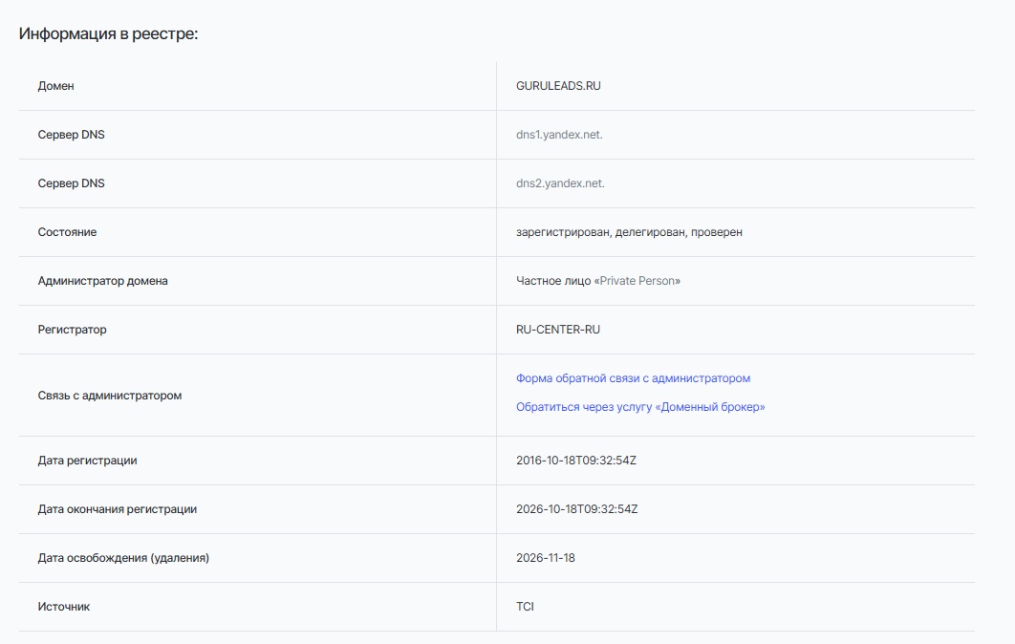1015x644 pixels.
Task: Click the «Связь с администратором» row label
Action: click(x=109, y=396)
